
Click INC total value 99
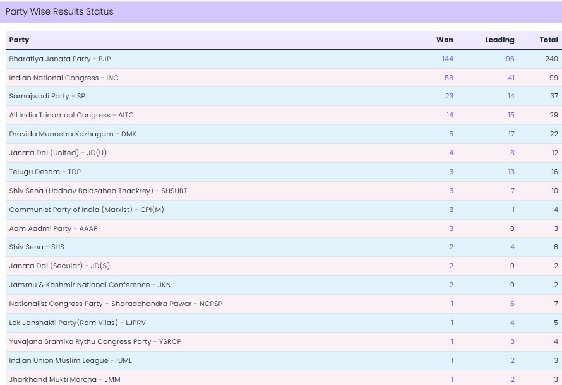(554, 78)
